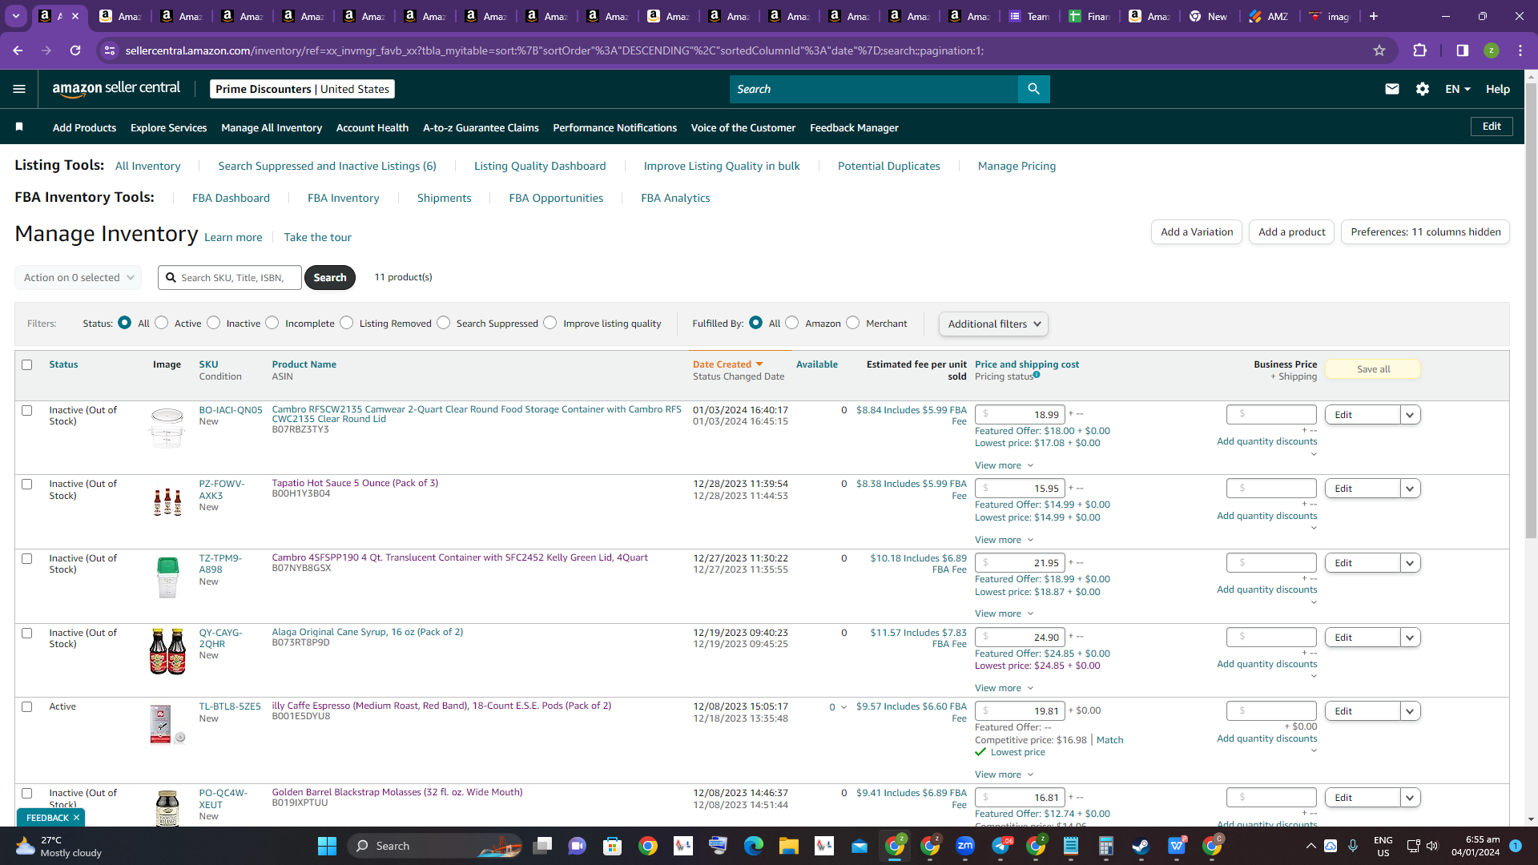The image size is (1538, 865).
Task: Open the Additional filters dropdown
Action: pyautogui.click(x=993, y=324)
